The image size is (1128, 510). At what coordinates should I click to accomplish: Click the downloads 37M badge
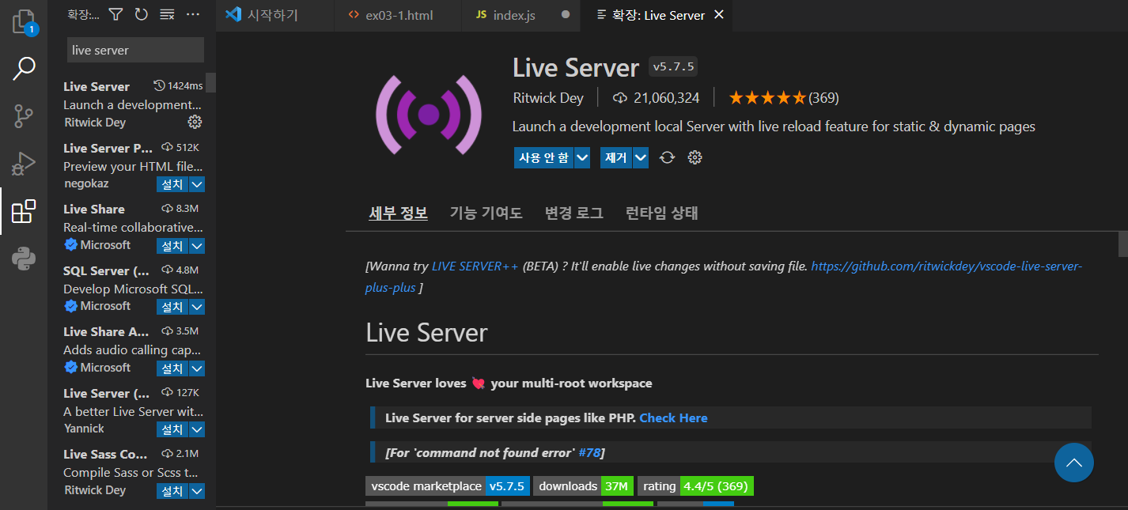pos(584,486)
